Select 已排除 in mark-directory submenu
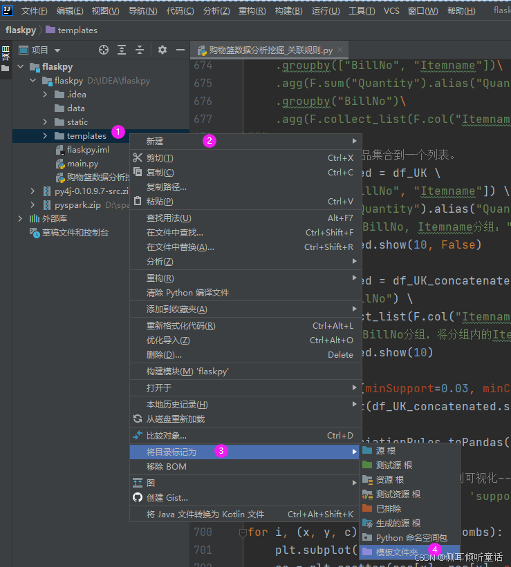The width and height of the screenshot is (511, 567). 409,508
